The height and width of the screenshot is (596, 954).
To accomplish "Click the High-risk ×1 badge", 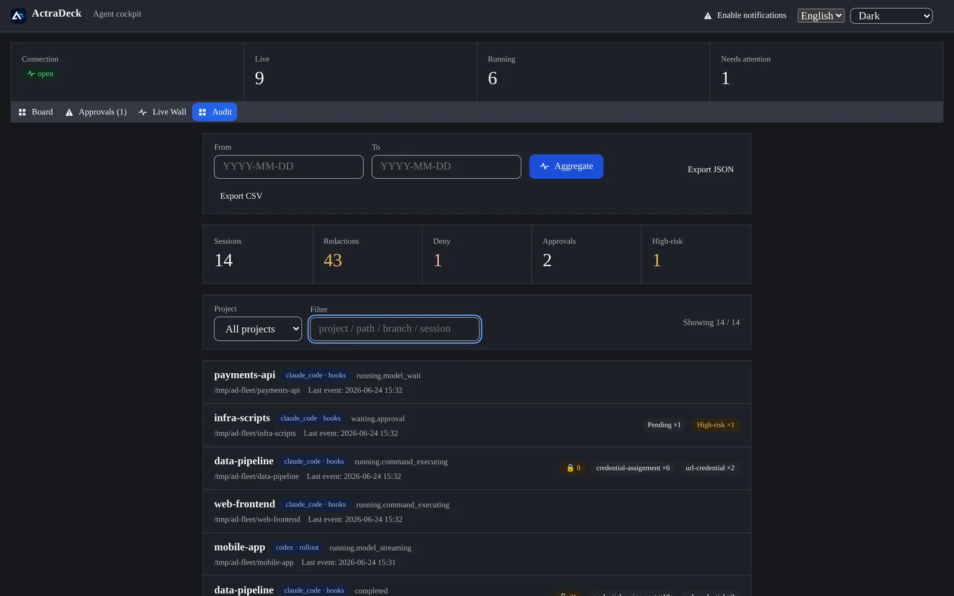I will (x=715, y=425).
